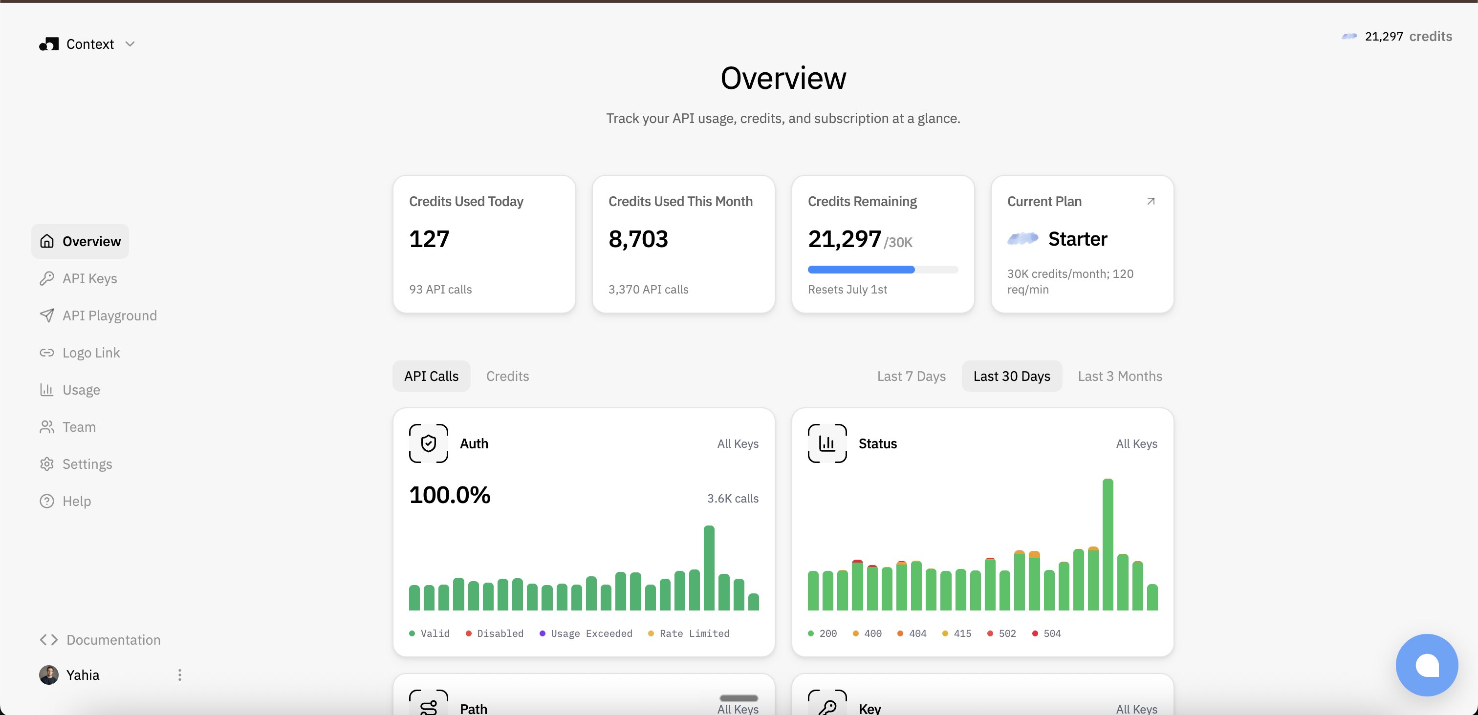Open the Logo Link page
Image resolution: width=1478 pixels, height=715 pixels.
(x=80, y=353)
